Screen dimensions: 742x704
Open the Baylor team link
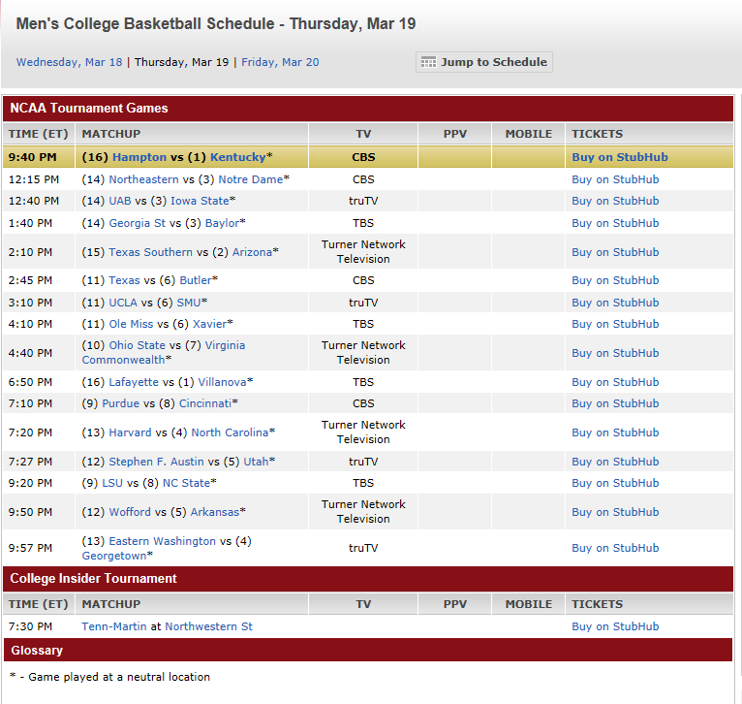[x=222, y=223]
